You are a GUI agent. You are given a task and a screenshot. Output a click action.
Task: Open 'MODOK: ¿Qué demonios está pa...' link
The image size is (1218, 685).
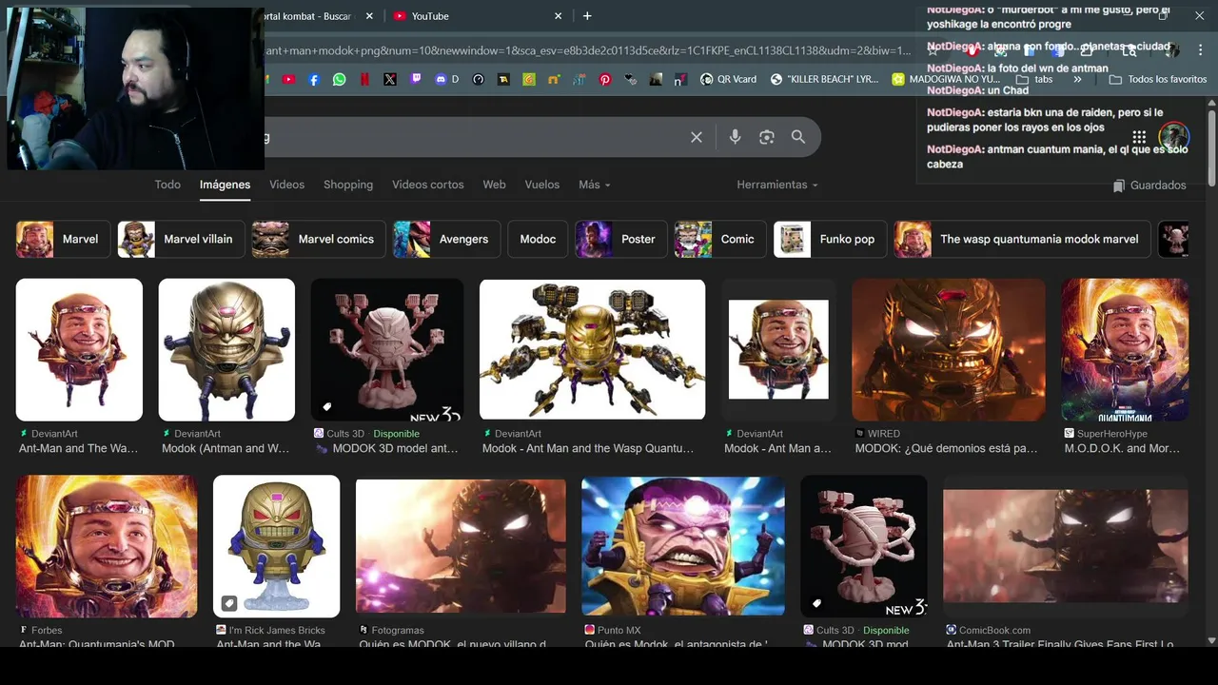(x=946, y=448)
